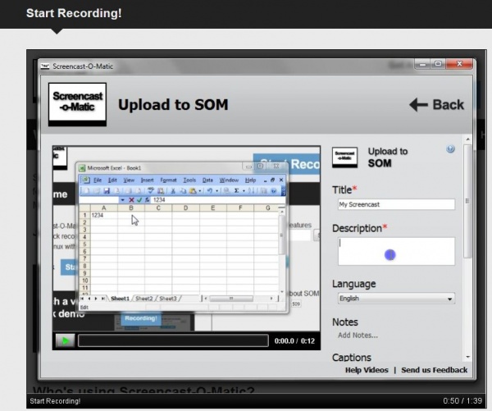
Task: Click Send us Feedback link
Action: [435, 370]
